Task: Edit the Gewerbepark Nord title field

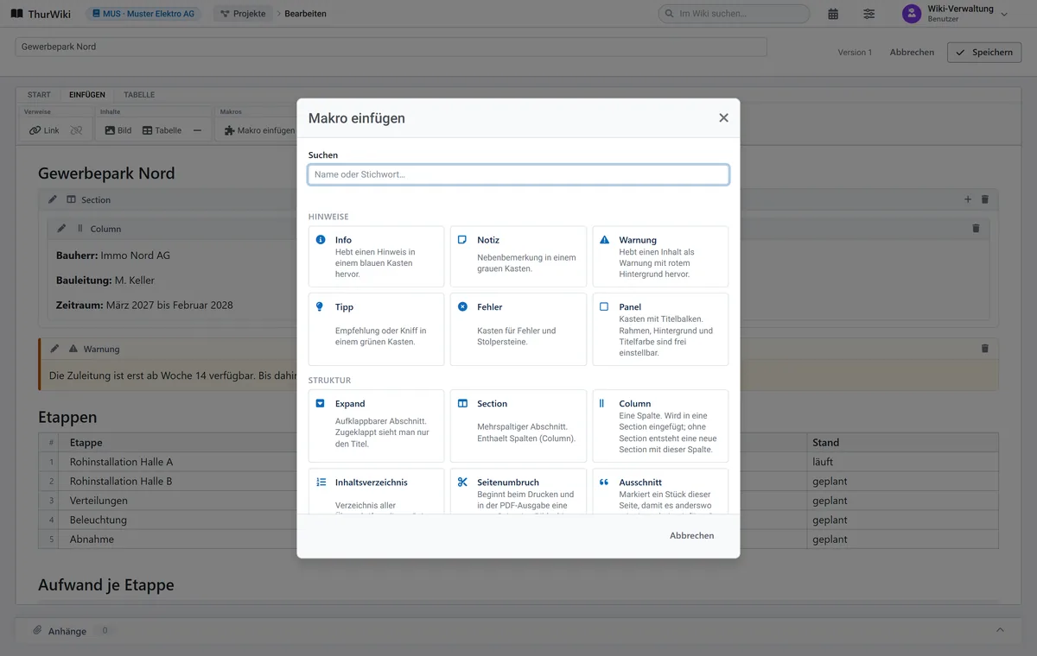Action: pos(391,47)
